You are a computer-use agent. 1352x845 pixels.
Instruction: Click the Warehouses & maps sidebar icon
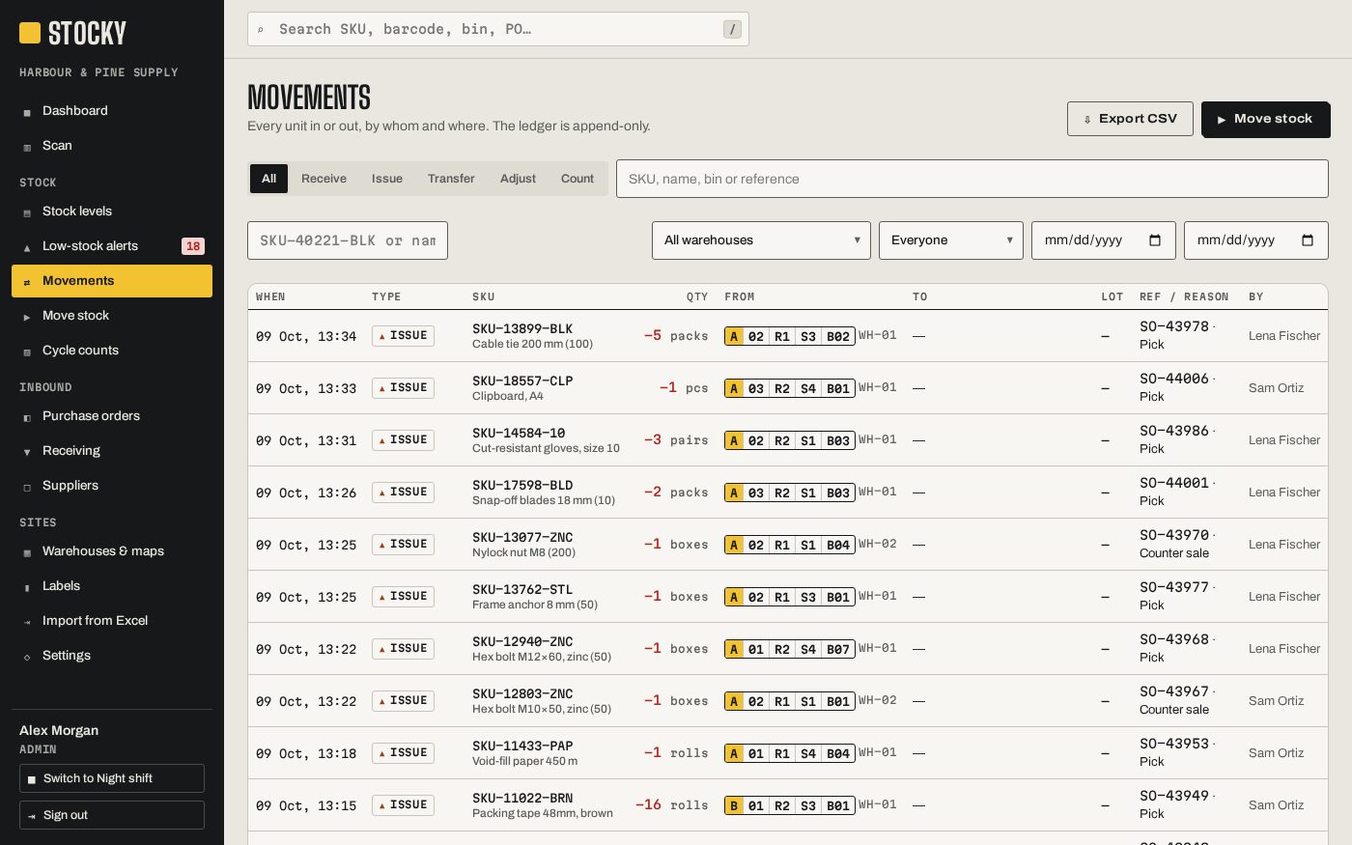27,552
